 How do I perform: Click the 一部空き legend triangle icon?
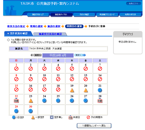33,117
